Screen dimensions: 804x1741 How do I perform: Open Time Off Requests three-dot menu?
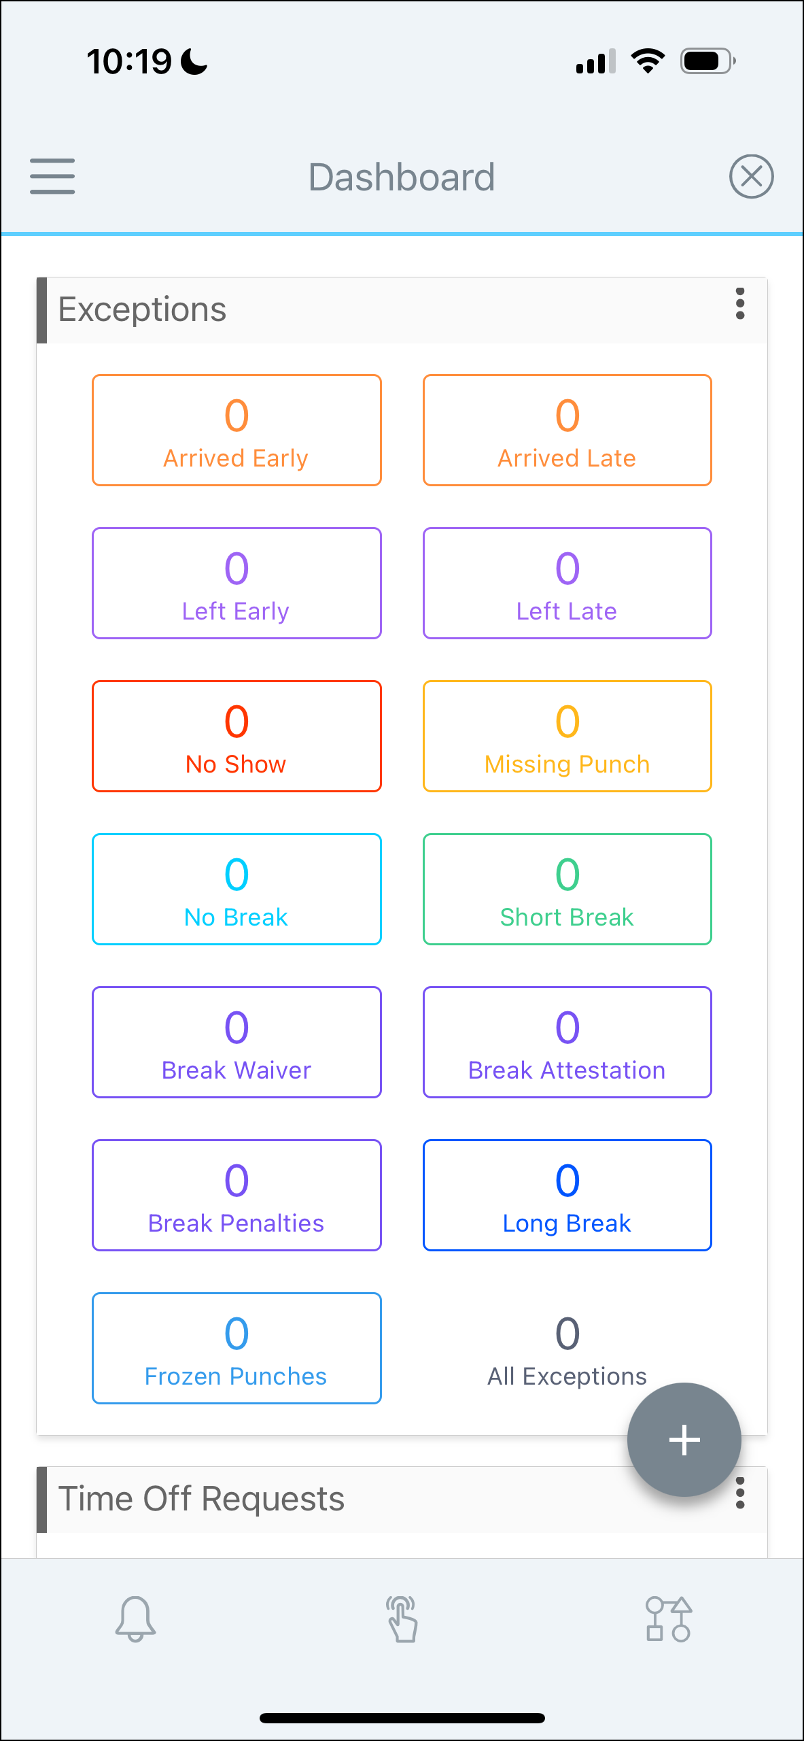(740, 1493)
